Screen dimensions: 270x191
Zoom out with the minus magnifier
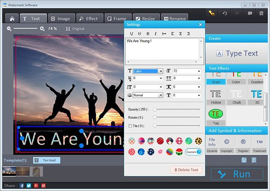point(9,29)
